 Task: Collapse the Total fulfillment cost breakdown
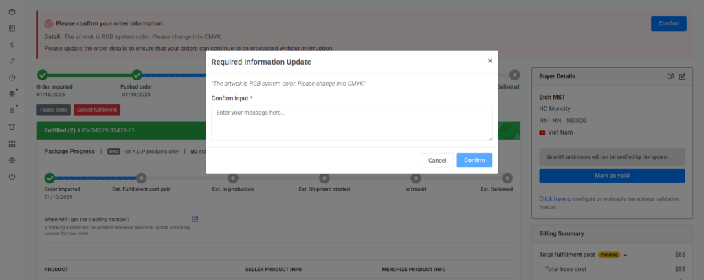626,255
